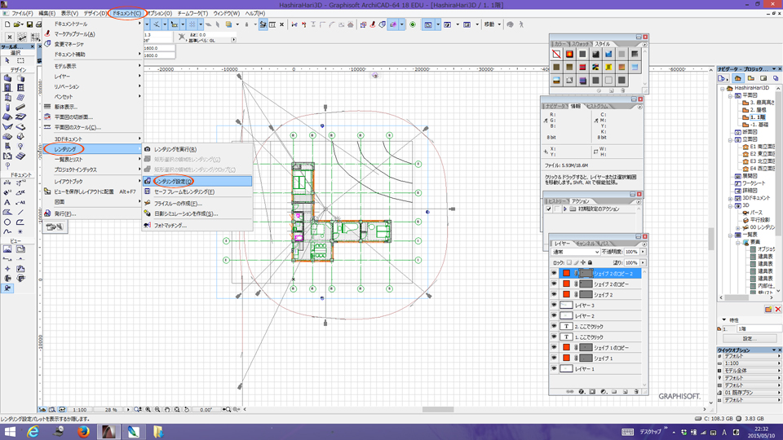Image resolution: width=783 pixels, height=440 pixels.
Task: Select the Line tool in the toolbox
Action: tap(20, 212)
